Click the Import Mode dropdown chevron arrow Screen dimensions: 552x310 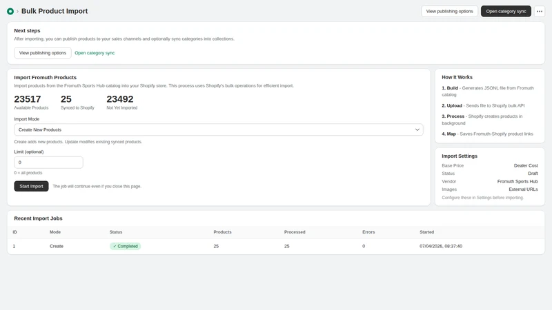417,130
